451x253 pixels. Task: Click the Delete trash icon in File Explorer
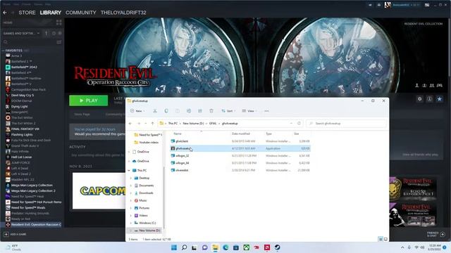[x=211, y=111]
